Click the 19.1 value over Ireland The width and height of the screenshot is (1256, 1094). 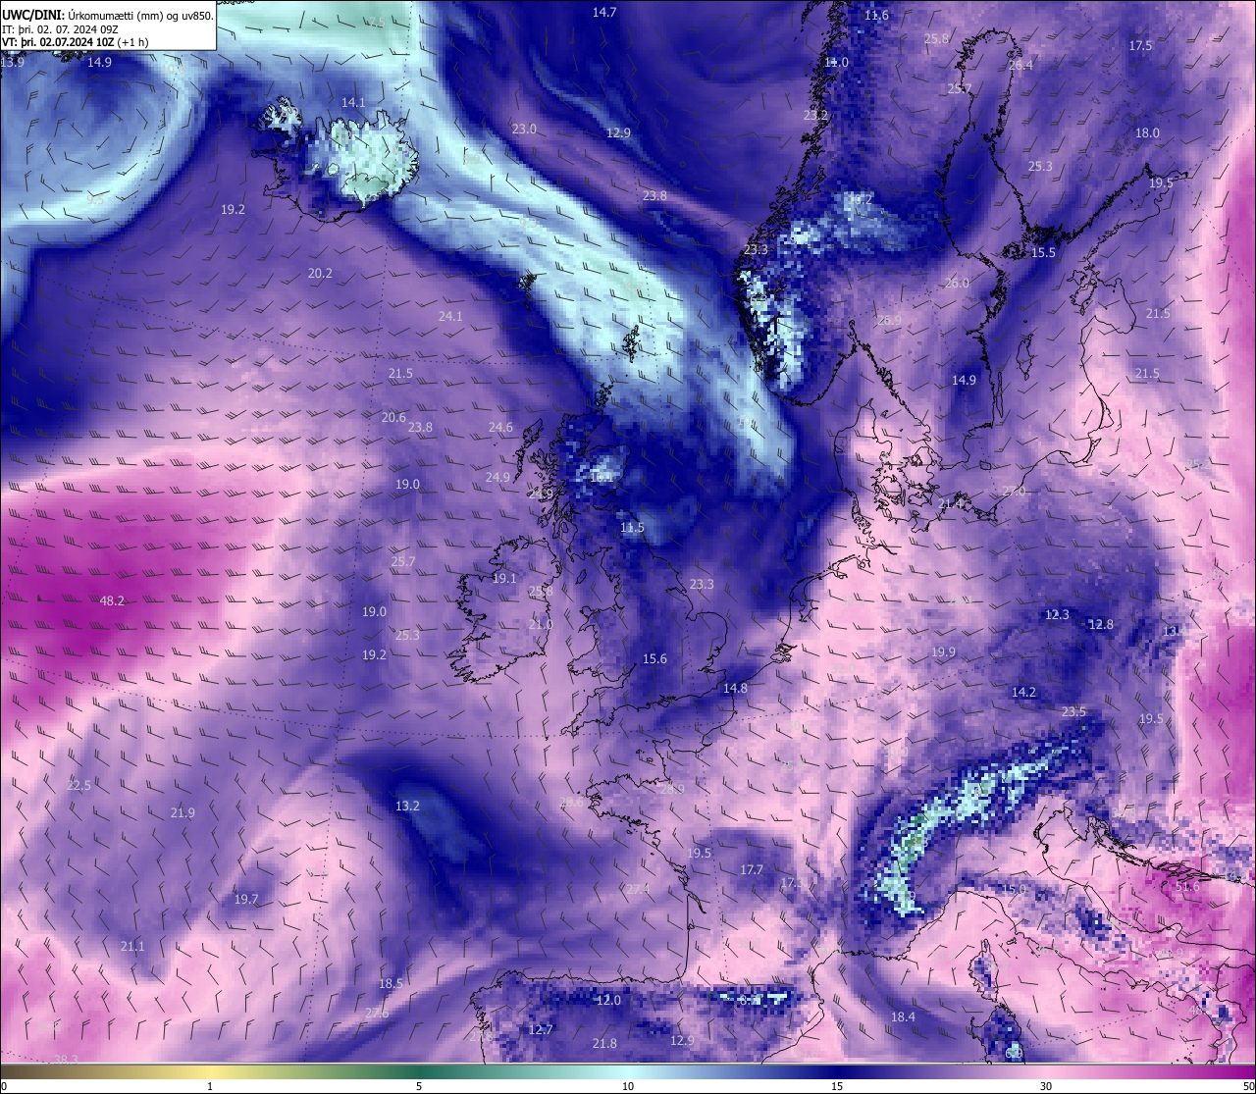point(504,579)
